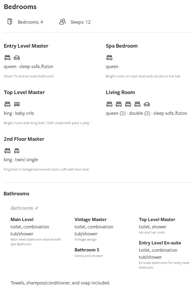
Task: Click the king bed icon under 2nd Floor Master
Action: [x=8, y=151]
